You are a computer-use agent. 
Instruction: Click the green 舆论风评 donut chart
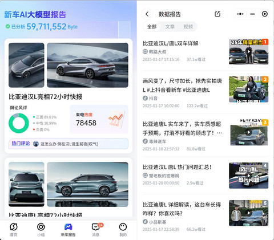pos(19,123)
